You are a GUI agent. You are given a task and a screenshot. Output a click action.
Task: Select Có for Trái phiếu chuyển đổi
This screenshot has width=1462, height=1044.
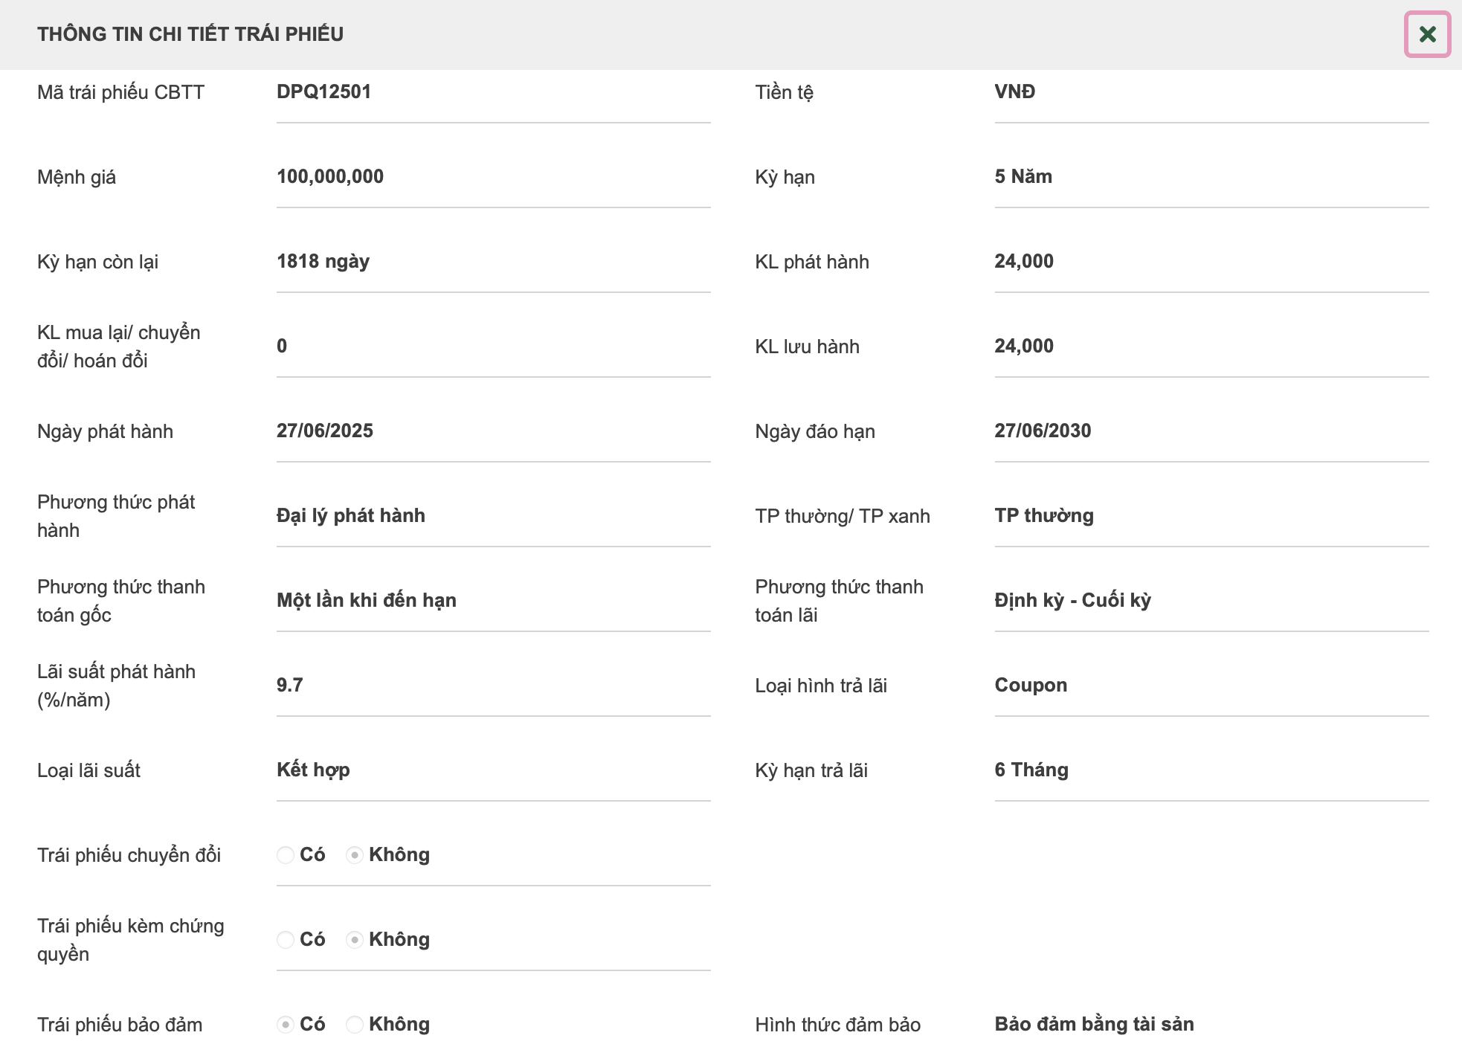tap(286, 855)
